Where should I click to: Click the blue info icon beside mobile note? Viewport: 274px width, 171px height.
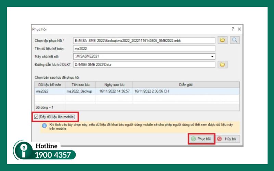click(x=44, y=126)
